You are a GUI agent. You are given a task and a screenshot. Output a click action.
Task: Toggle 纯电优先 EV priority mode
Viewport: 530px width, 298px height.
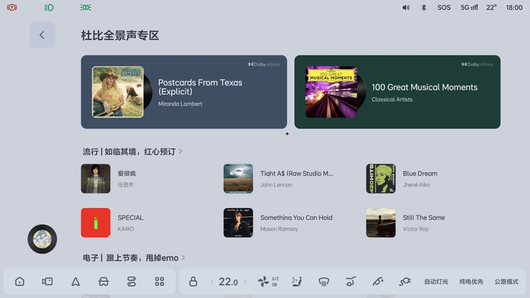471,282
